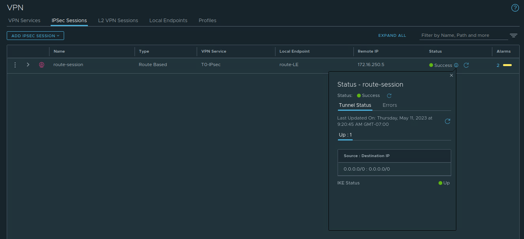Close the Status route-session popup
The height and width of the screenshot is (239, 524).
click(451, 76)
